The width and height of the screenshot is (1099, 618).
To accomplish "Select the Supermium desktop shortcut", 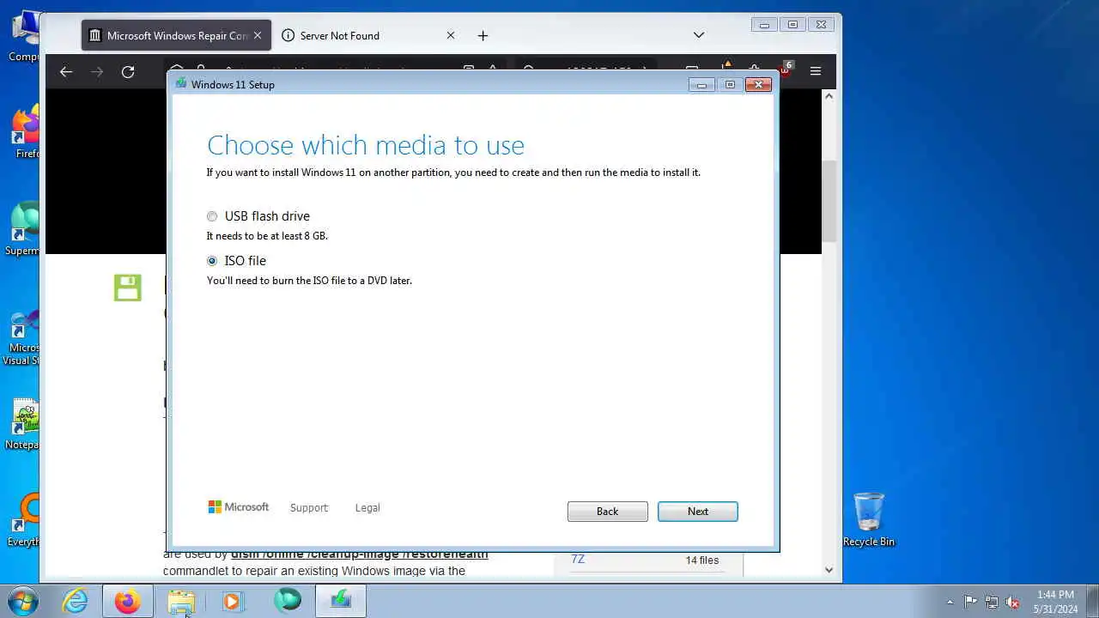I will 23,230.
